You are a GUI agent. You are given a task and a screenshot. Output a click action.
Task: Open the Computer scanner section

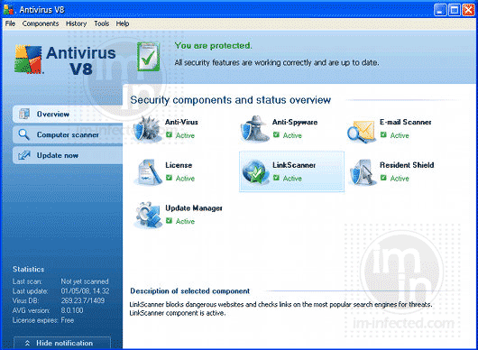68,134
